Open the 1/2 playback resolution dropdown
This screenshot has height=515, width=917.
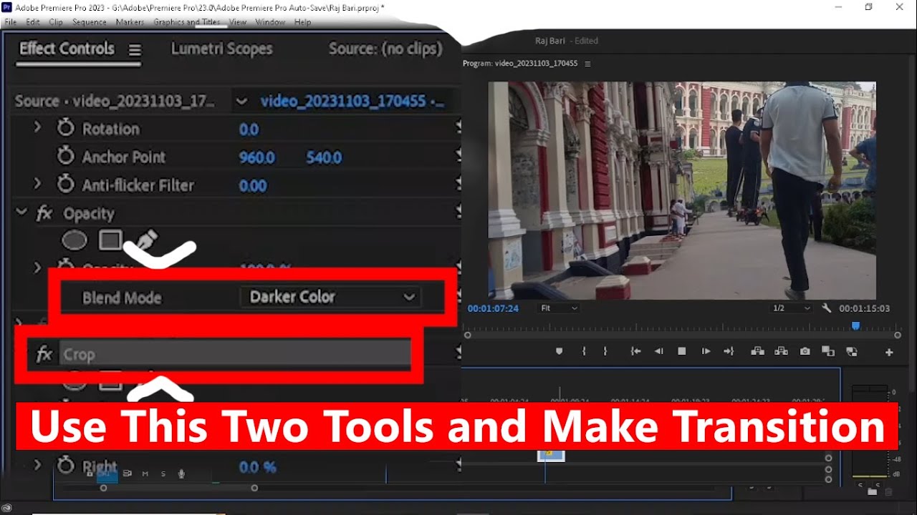pyautogui.click(x=792, y=308)
